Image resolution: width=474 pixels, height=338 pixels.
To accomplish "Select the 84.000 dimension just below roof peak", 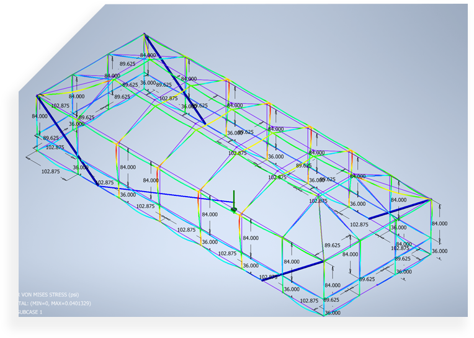I will [x=148, y=55].
